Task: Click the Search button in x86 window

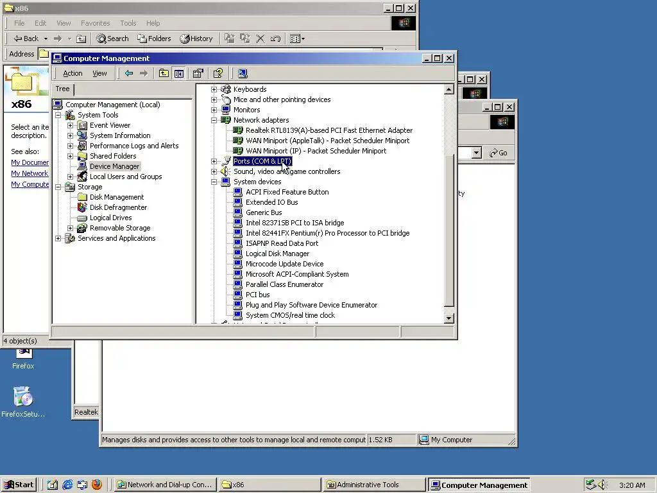Action: pyautogui.click(x=112, y=39)
